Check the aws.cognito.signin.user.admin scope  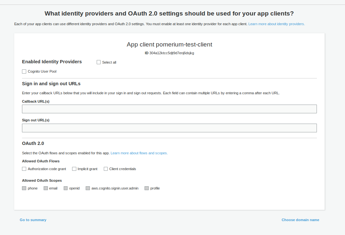tap(88, 188)
